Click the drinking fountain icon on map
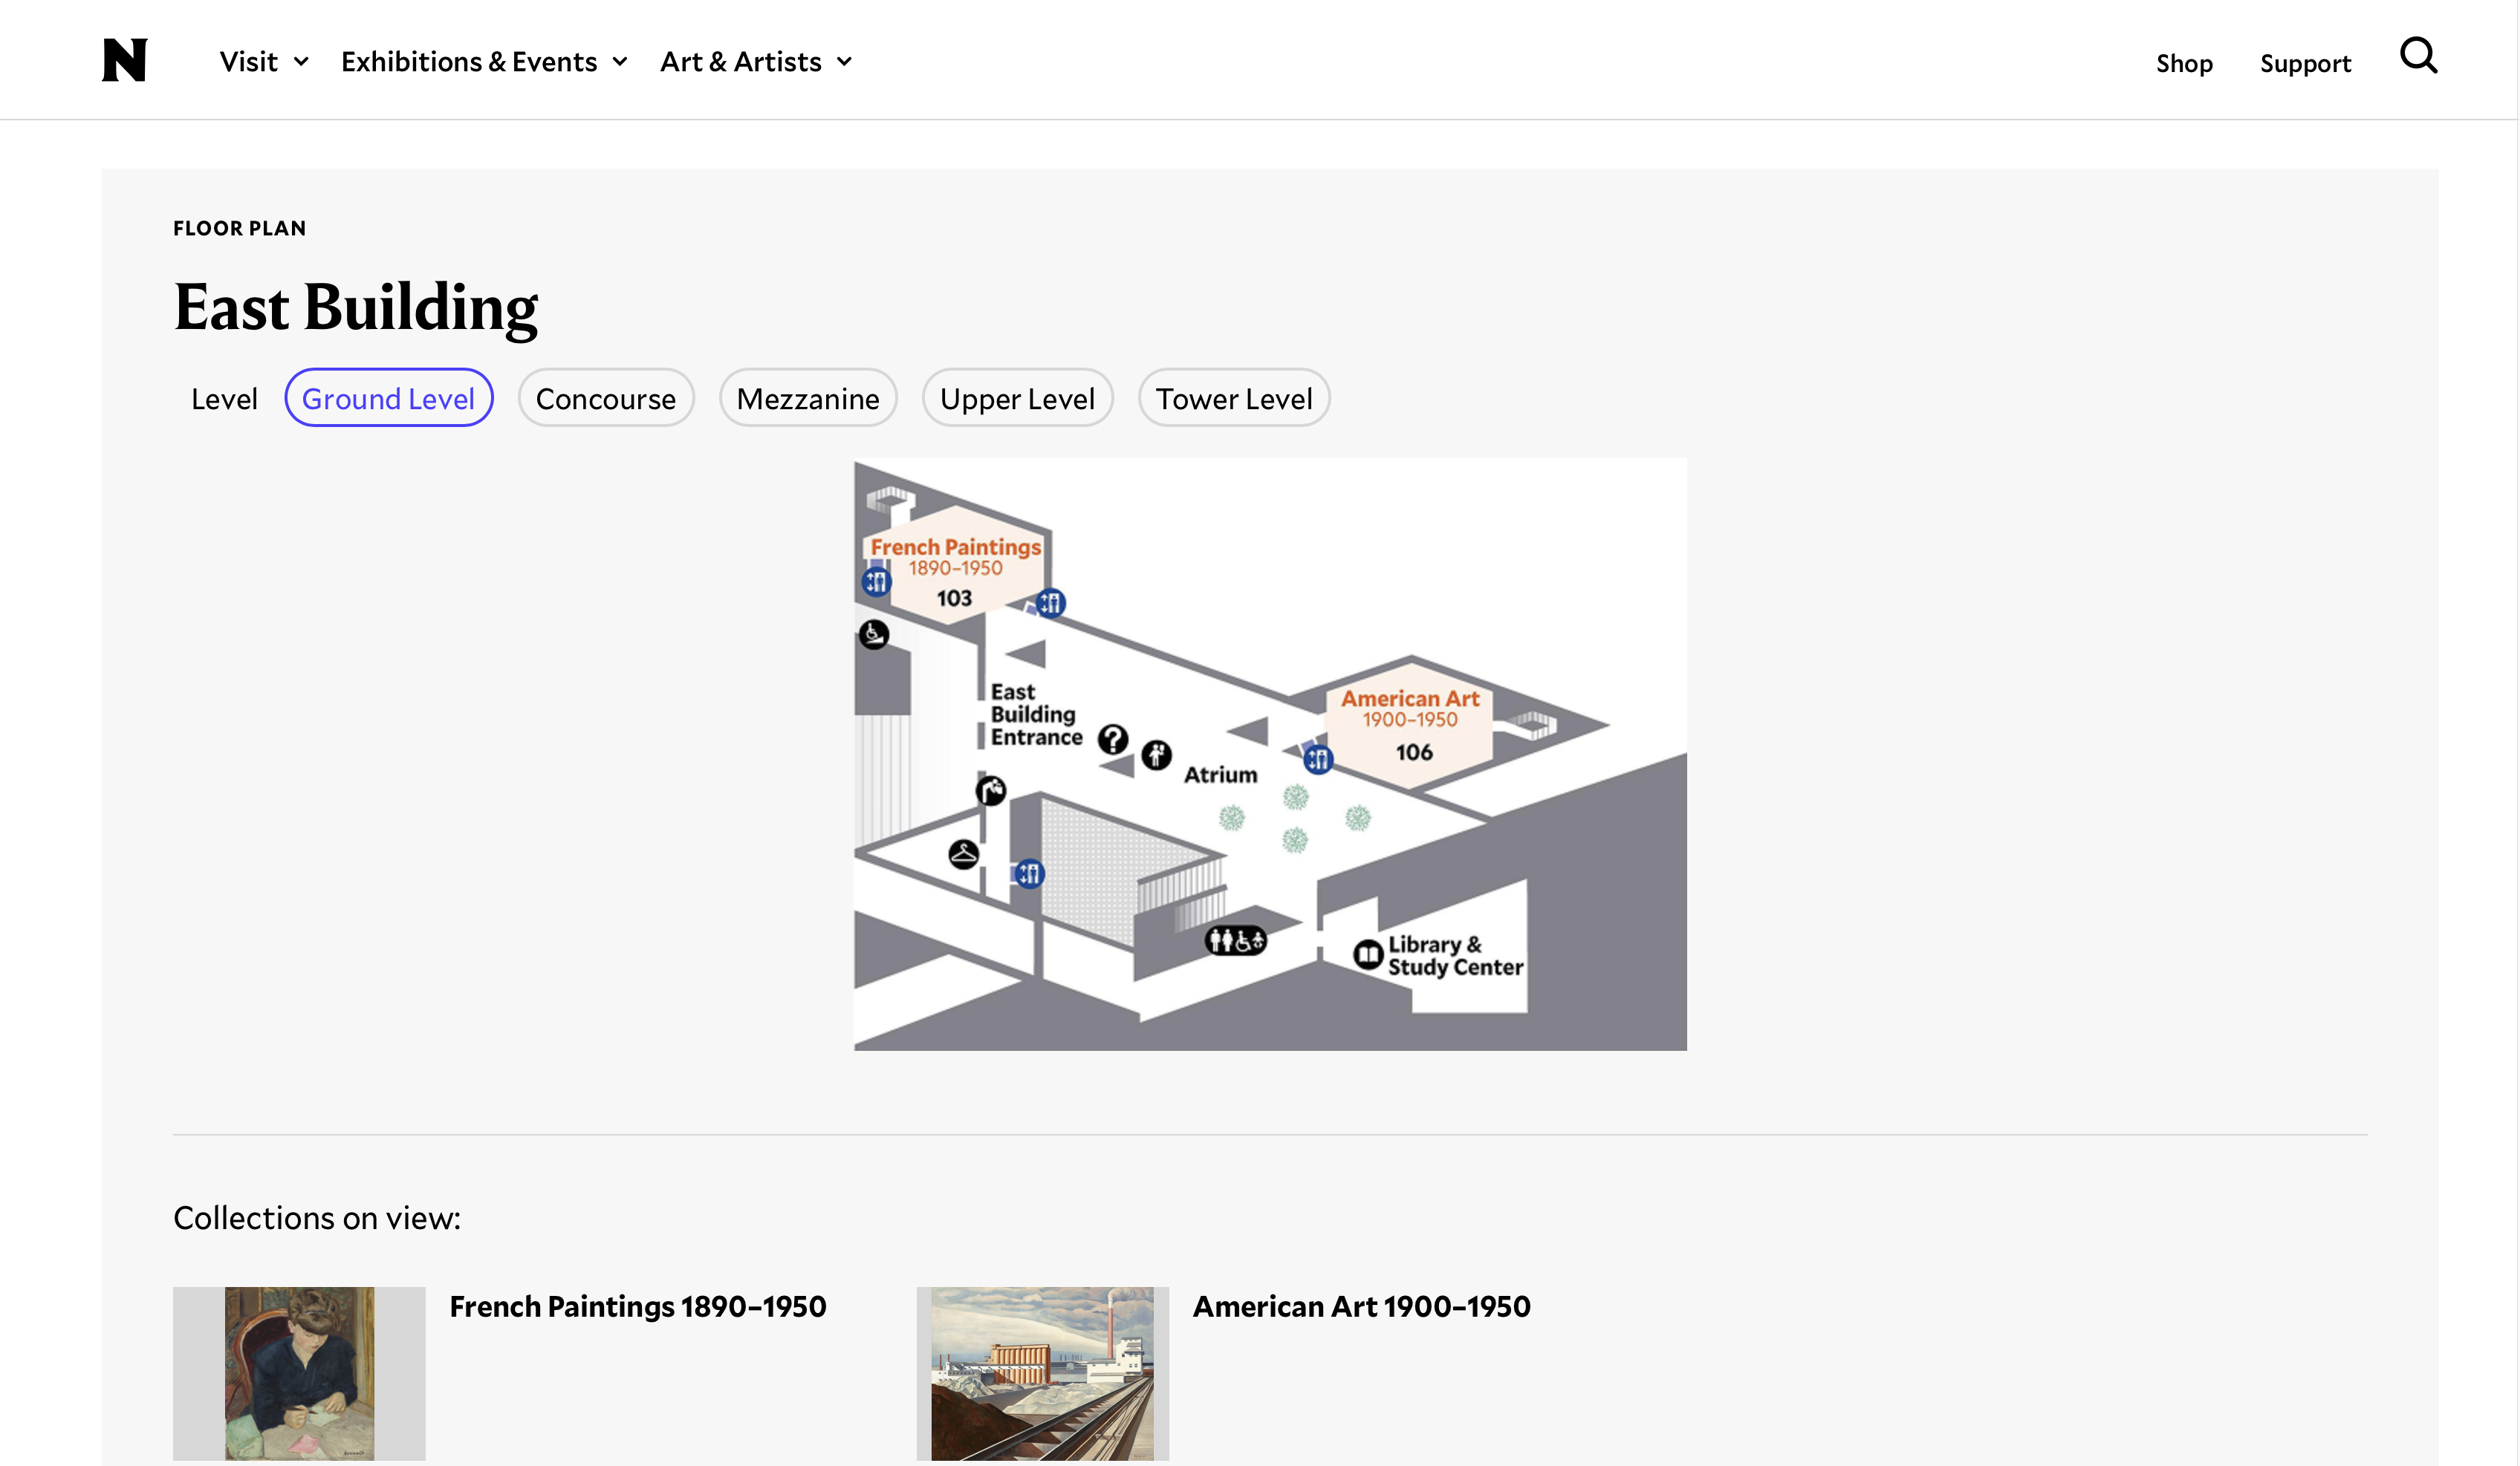The height and width of the screenshot is (1466, 2520). [x=991, y=792]
